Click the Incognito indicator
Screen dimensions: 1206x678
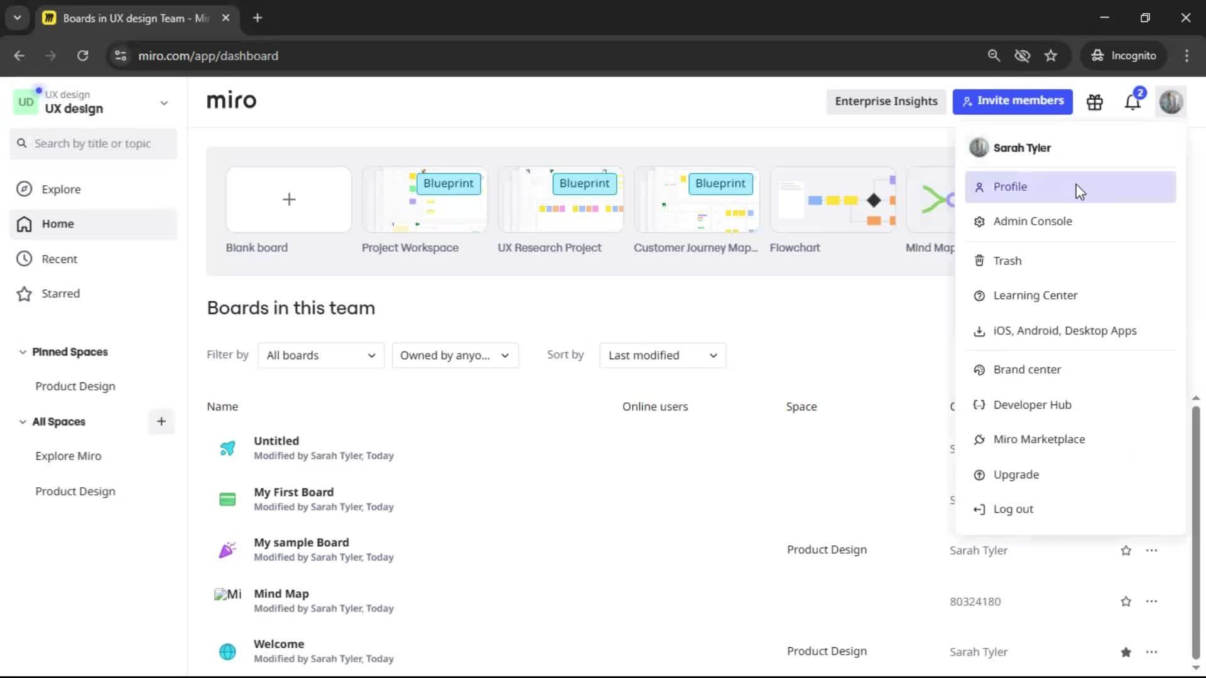point(1124,55)
